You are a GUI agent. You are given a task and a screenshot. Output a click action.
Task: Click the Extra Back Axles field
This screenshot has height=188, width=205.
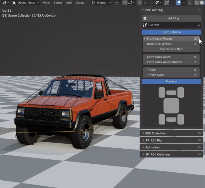171,57
